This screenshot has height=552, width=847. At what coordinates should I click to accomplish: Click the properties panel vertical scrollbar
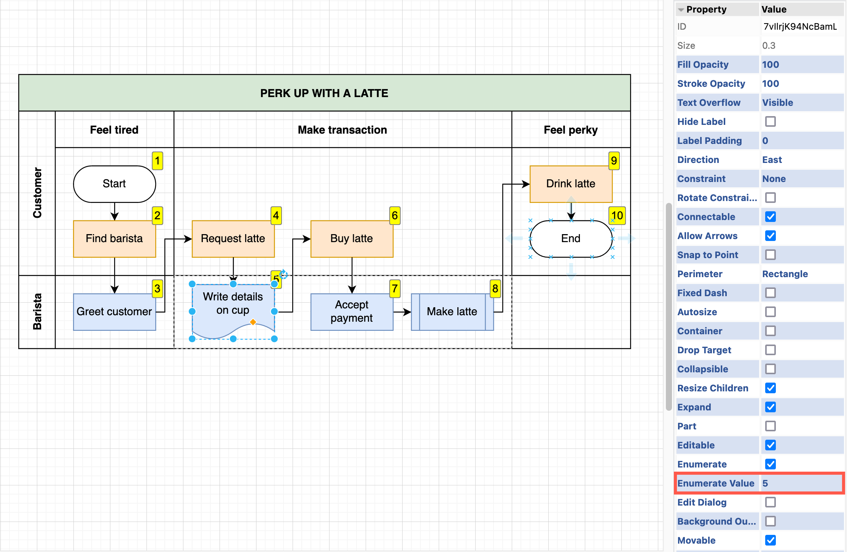tap(669, 307)
